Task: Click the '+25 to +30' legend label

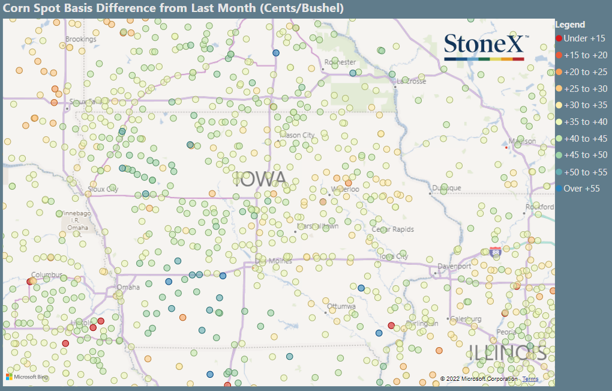Action: (586, 89)
